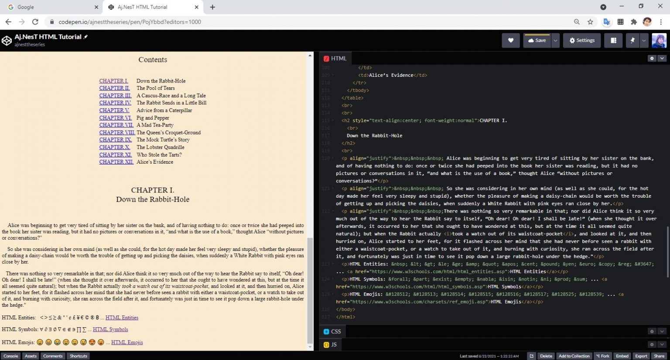Open CSS editor settings gear
Image resolution: width=670 pixels, height=360 pixels.
coord(652,332)
